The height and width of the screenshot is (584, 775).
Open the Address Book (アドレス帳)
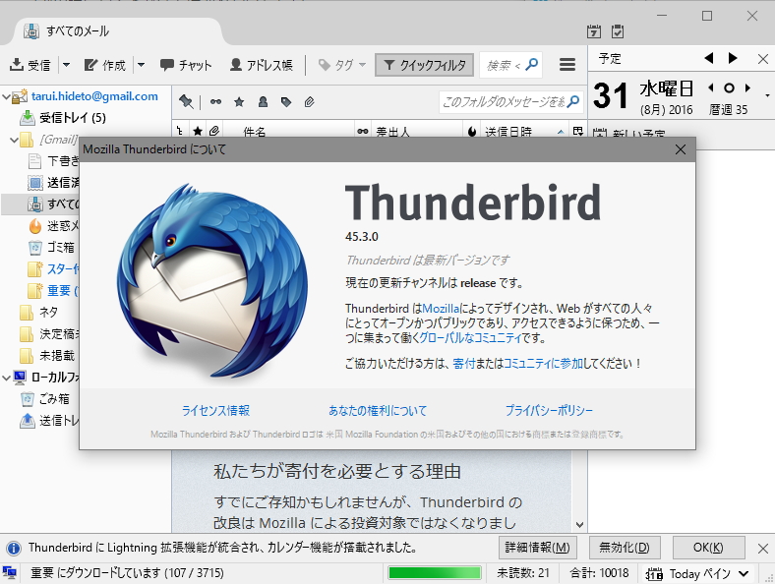262,65
